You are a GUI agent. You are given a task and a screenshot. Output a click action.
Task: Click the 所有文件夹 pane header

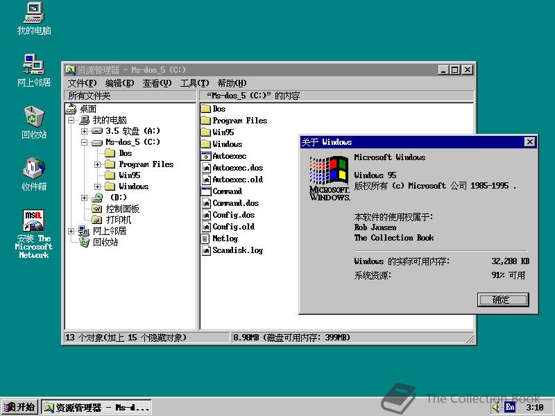[130, 96]
